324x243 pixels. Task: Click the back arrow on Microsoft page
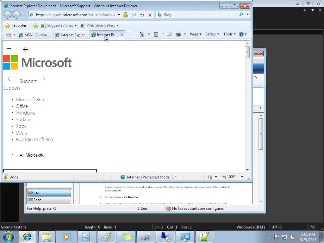(25, 49)
